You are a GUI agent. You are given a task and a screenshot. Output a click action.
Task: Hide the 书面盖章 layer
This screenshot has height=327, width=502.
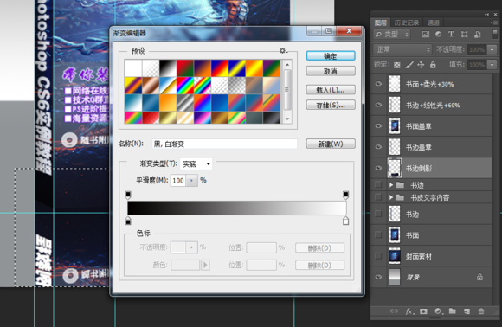378,125
